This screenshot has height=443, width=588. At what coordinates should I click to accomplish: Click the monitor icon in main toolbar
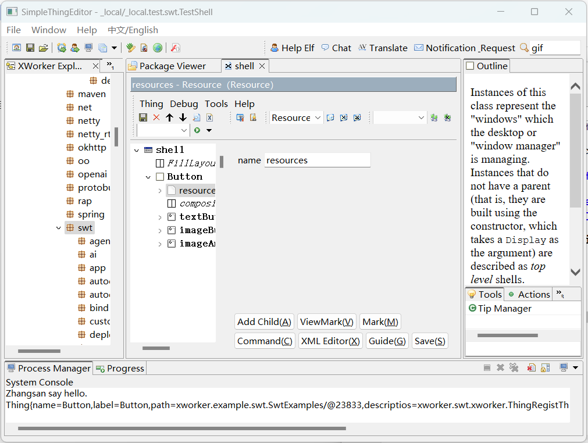tap(88, 48)
